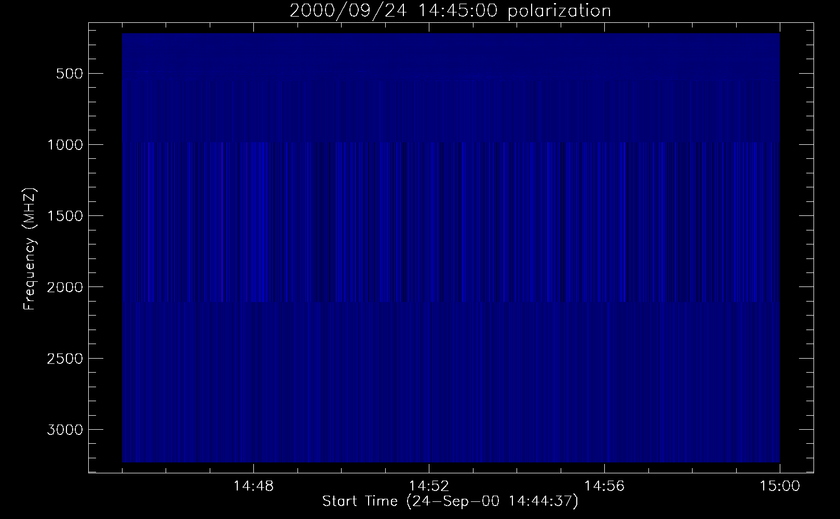The image size is (840, 519).
Task: Click the '1000' frequency tick label
Action: click(65, 144)
